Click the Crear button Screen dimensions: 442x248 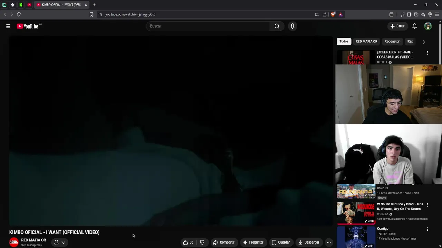tap(397, 26)
